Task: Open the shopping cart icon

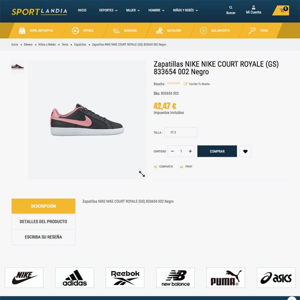Action: 282,10
